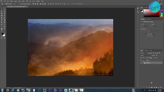Hide the Mountains layer
The height and width of the screenshot is (92, 164).
(x=141, y=63)
